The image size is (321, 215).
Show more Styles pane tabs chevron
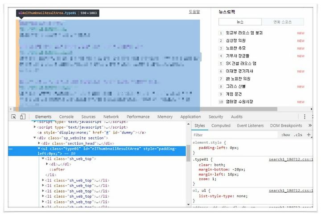click(310, 126)
